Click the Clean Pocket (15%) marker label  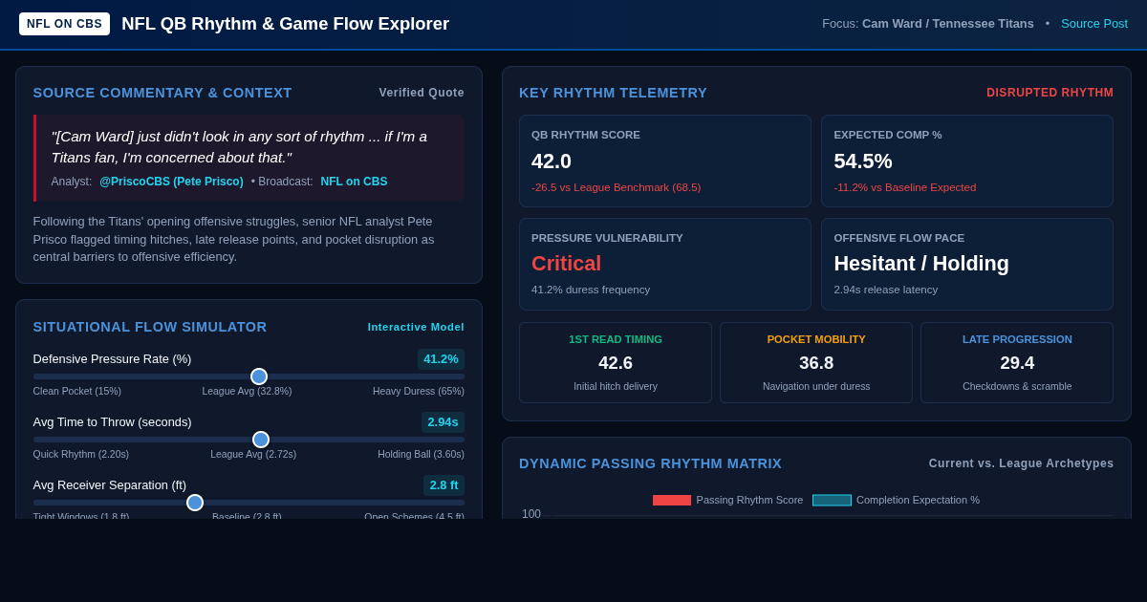(77, 391)
